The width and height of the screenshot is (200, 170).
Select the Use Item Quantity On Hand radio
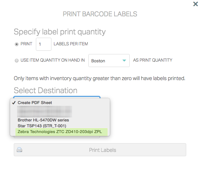pos(17,61)
